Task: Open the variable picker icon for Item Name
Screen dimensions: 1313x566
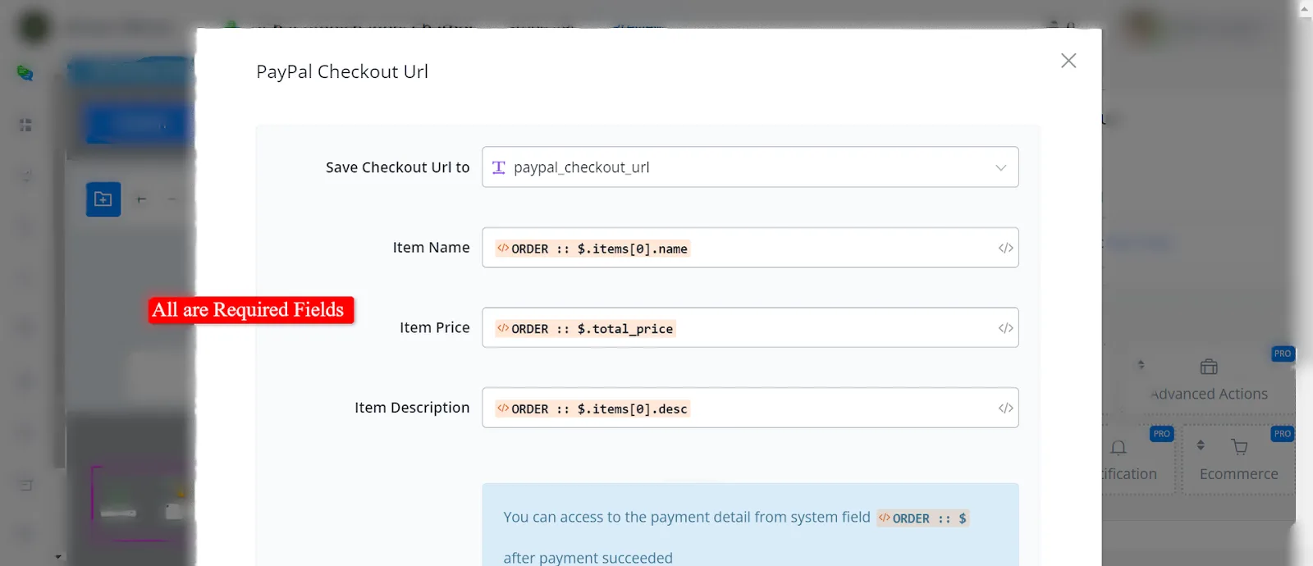Action: pyautogui.click(x=1005, y=248)
